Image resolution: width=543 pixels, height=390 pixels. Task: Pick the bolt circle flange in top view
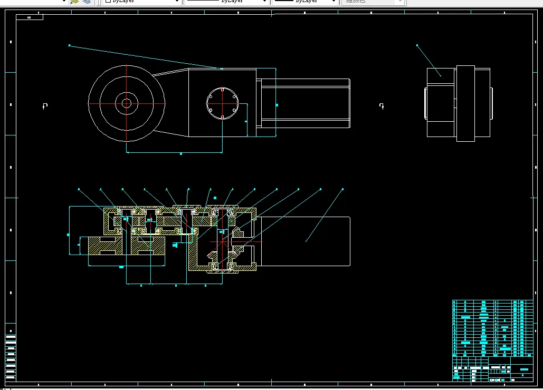[222, 103]
